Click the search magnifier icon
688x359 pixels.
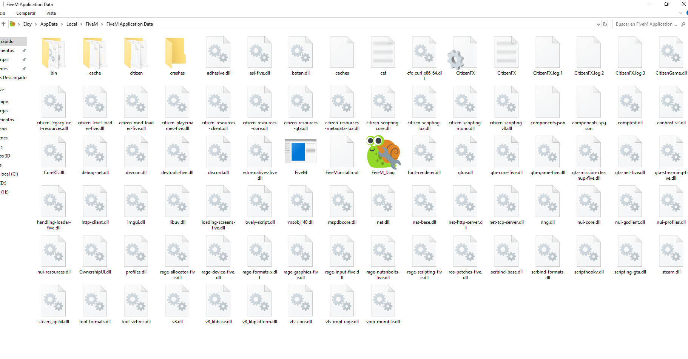[683, 24]
